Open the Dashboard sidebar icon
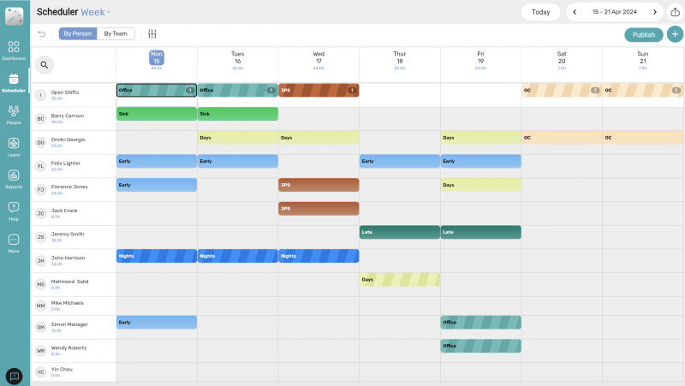685x386 pixels. (x=14, y=49)
